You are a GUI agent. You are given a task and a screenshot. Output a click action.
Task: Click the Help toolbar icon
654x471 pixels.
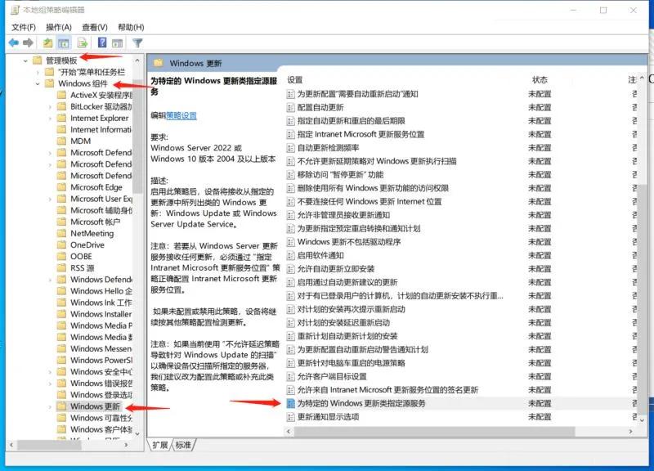(101, 43)
